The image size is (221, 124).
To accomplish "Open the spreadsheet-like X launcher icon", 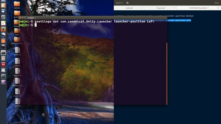I will tap(3, 23).
